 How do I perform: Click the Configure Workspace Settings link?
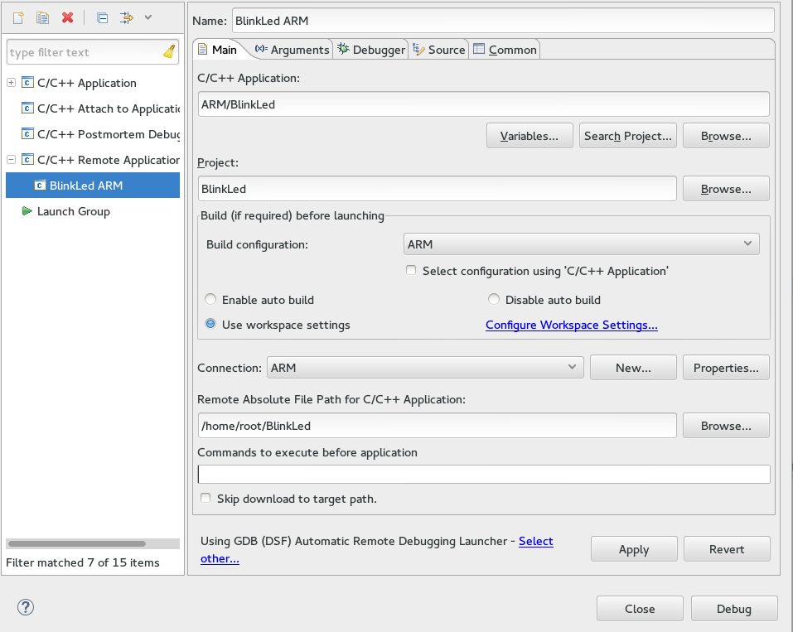[x=571, y=325]
